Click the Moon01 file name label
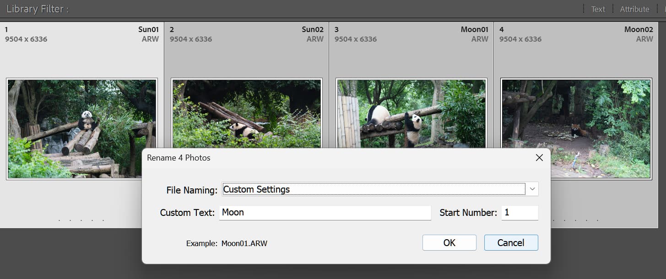 coord(474,30)
